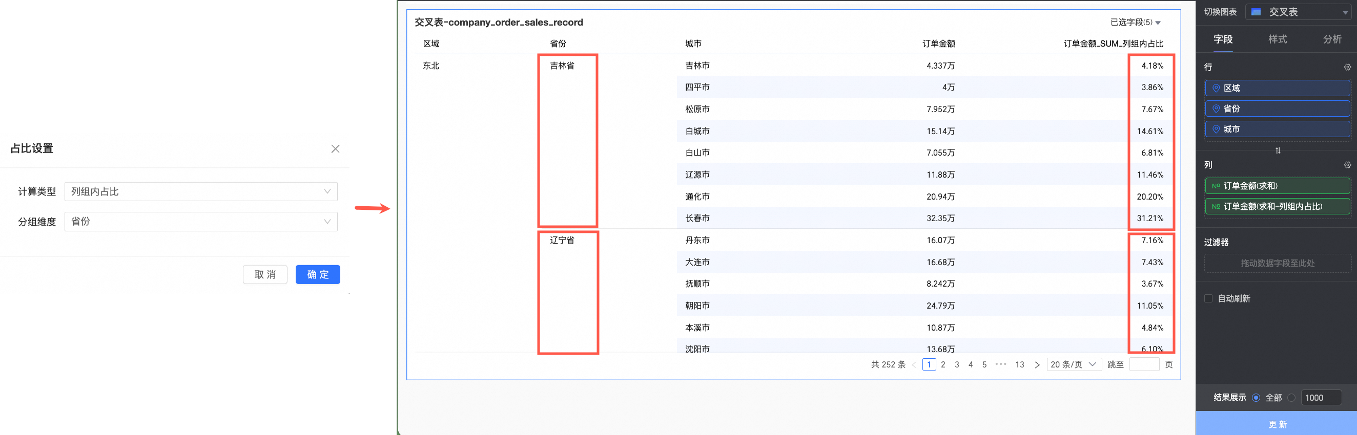
Task: Go to next page arrow
Action: (1037, 364)
